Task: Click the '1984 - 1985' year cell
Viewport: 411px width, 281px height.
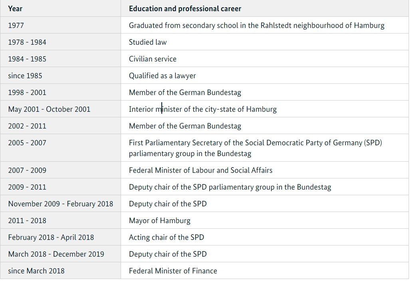Action: (x=27, y=59)
